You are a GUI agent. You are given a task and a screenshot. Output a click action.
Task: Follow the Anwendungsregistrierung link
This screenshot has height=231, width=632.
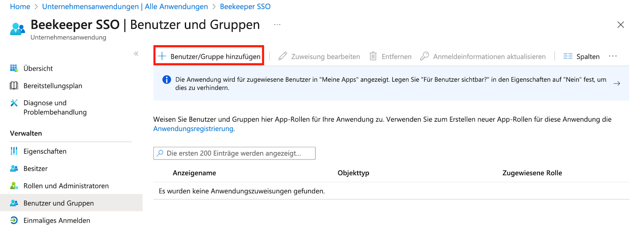193,129
